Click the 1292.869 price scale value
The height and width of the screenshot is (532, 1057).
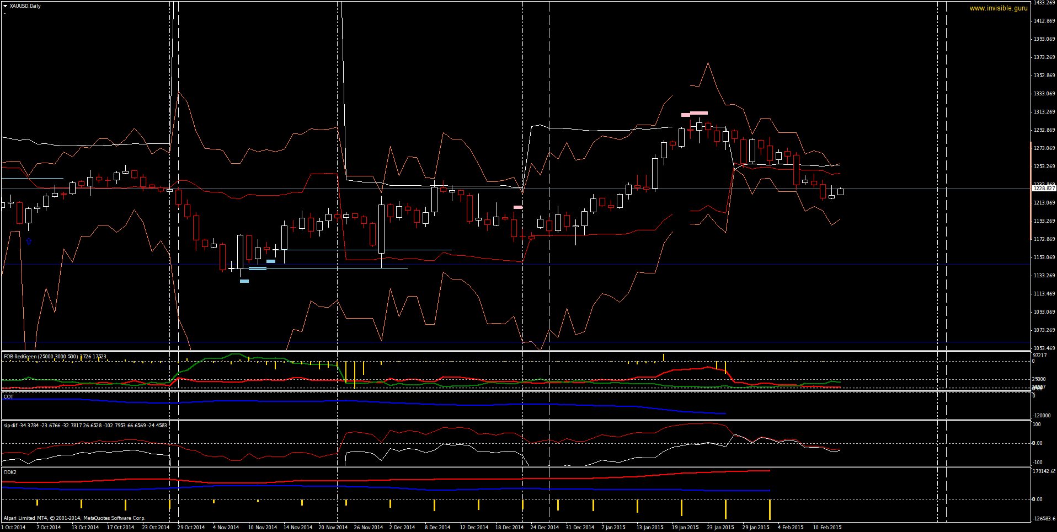click(1044, 130)
